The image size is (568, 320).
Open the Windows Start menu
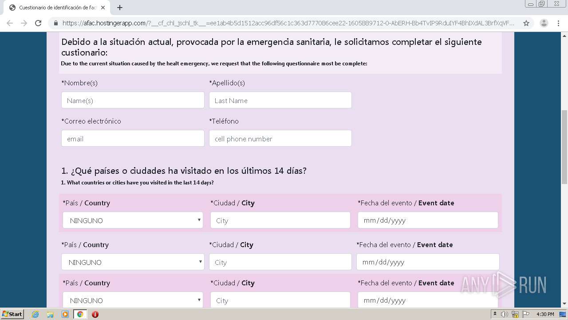click(12, 314)
